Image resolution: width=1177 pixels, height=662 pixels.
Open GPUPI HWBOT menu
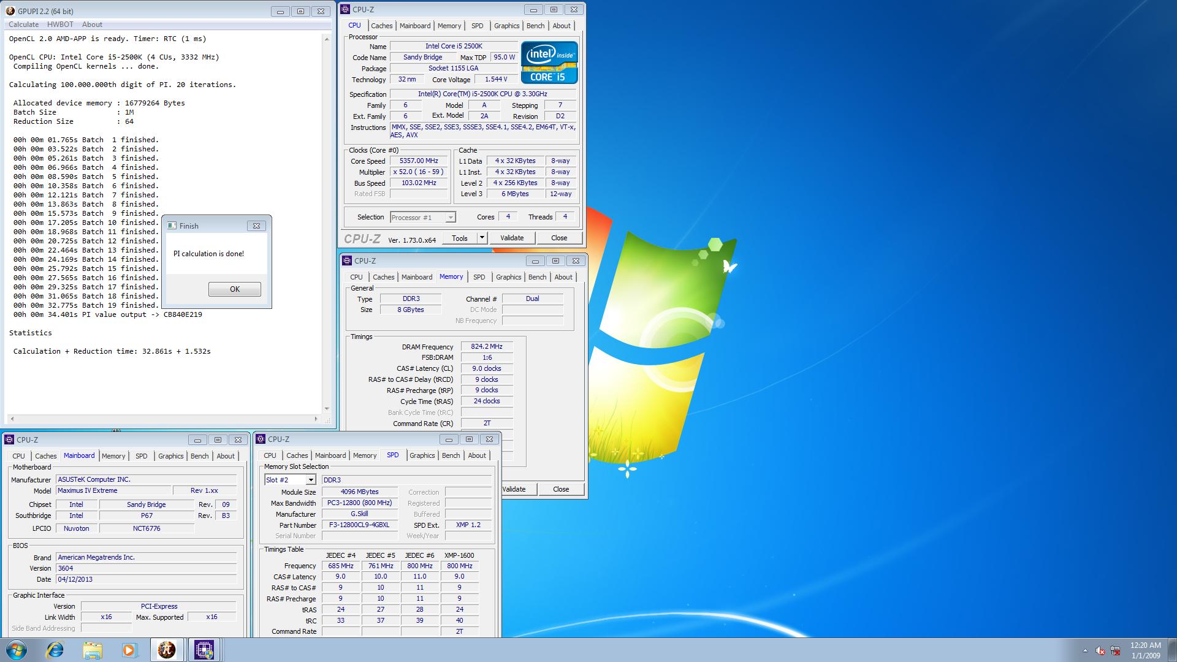(x=60, y=25)
